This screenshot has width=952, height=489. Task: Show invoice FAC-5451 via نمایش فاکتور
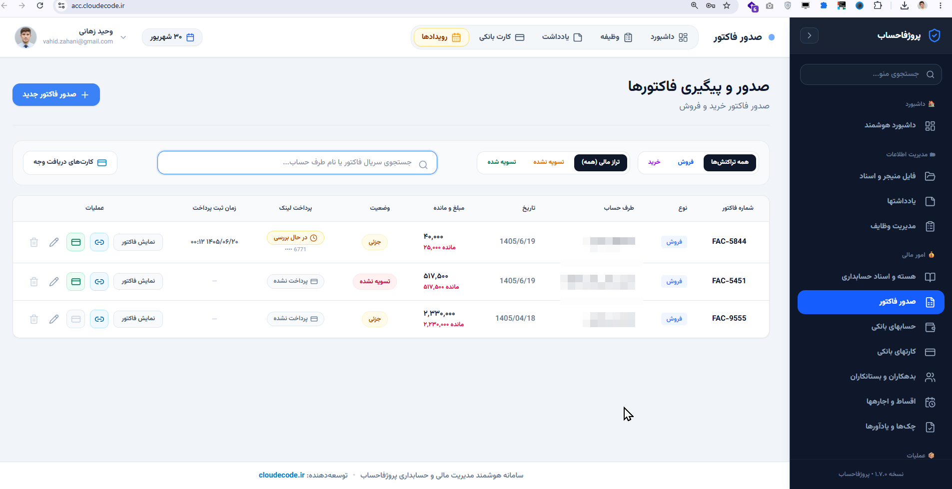138,282
